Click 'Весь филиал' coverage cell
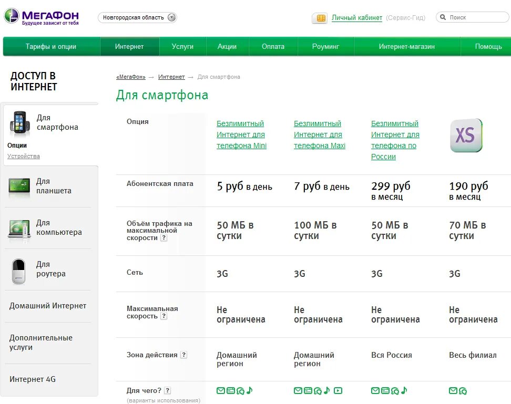This screenshot has width=511, height=404. pos(473,355)
